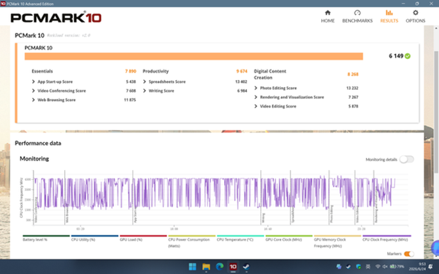Click the overall score 6 149
The height and width of the screenshot is (274, 439).
coord(396,56)
